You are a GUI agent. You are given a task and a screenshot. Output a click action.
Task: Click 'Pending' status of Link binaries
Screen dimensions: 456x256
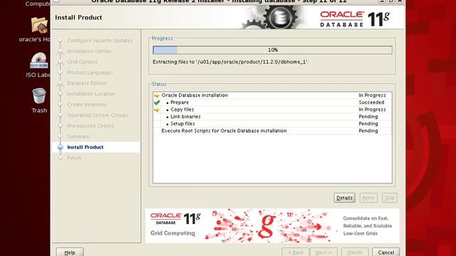368,117
